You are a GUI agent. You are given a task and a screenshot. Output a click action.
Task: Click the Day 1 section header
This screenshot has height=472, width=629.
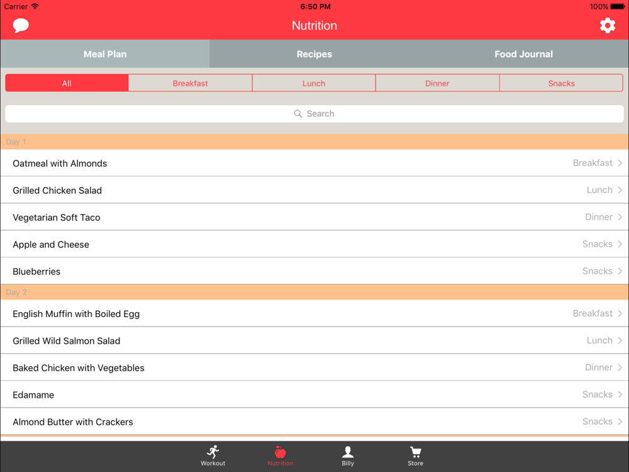pos(314,142)
